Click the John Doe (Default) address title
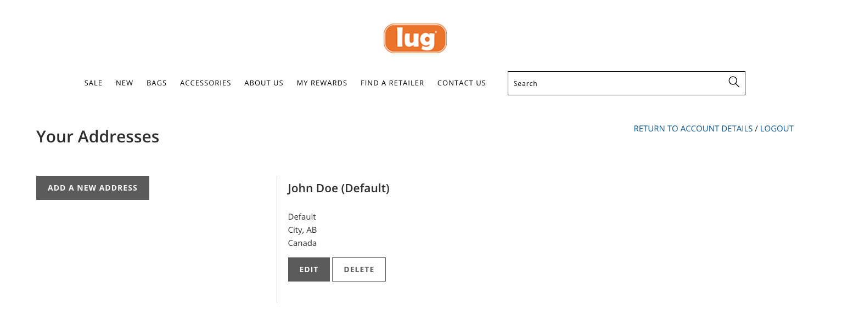 coord(339,188)
